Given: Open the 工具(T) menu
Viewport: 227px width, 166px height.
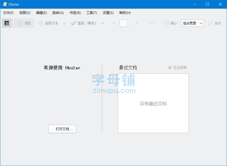Looking at the screenshot, I should pos(91,13).
